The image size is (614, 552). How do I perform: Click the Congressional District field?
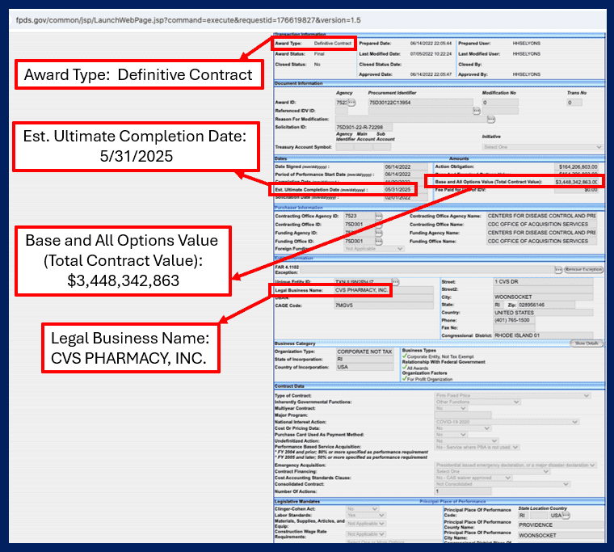[x=543, y=335]
